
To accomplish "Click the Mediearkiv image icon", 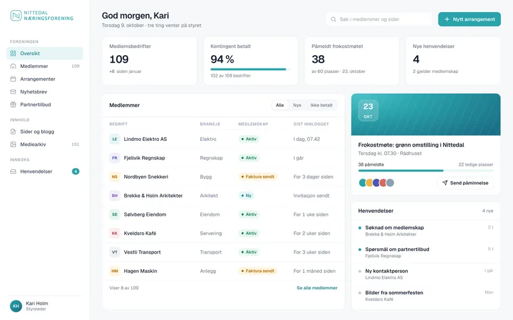I will [x=13, y=145].
